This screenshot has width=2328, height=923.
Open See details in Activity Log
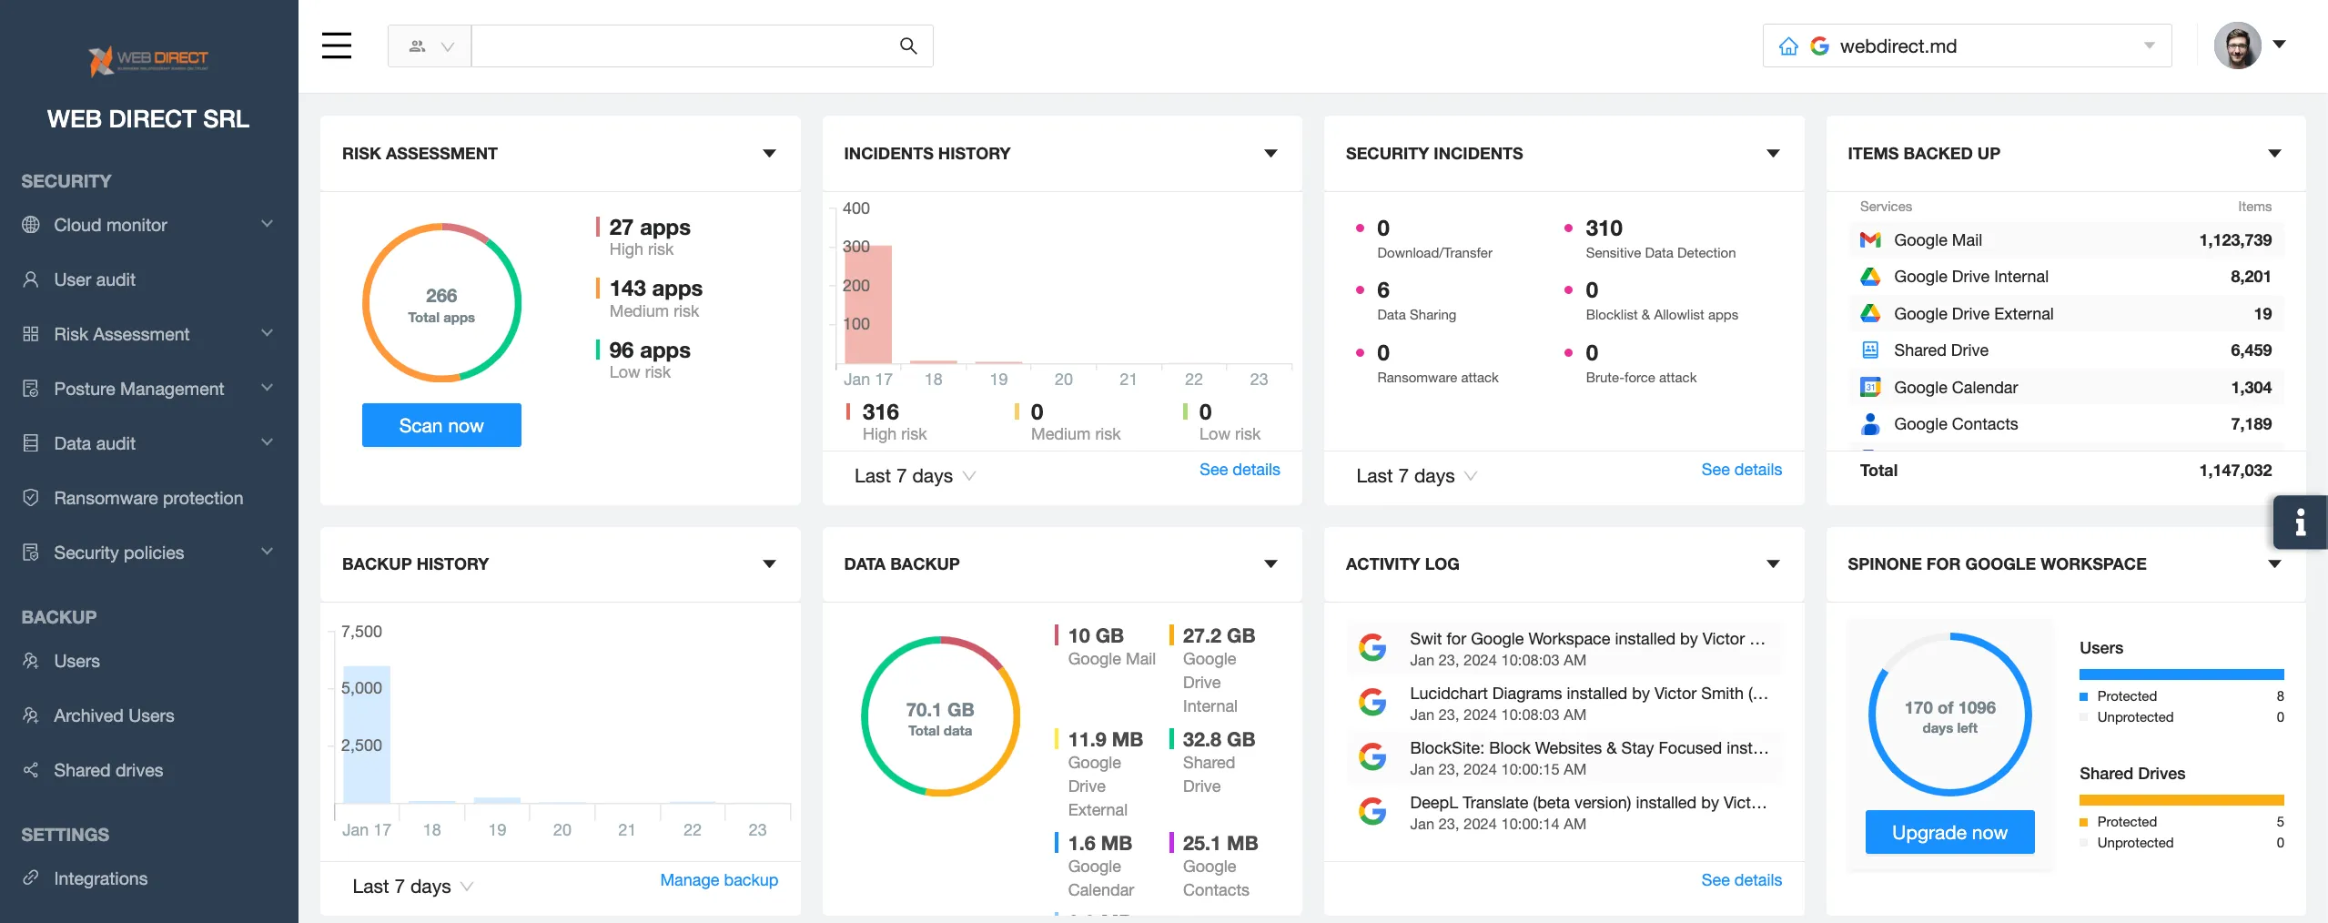pyautogui.click(x=1741, y=880)
